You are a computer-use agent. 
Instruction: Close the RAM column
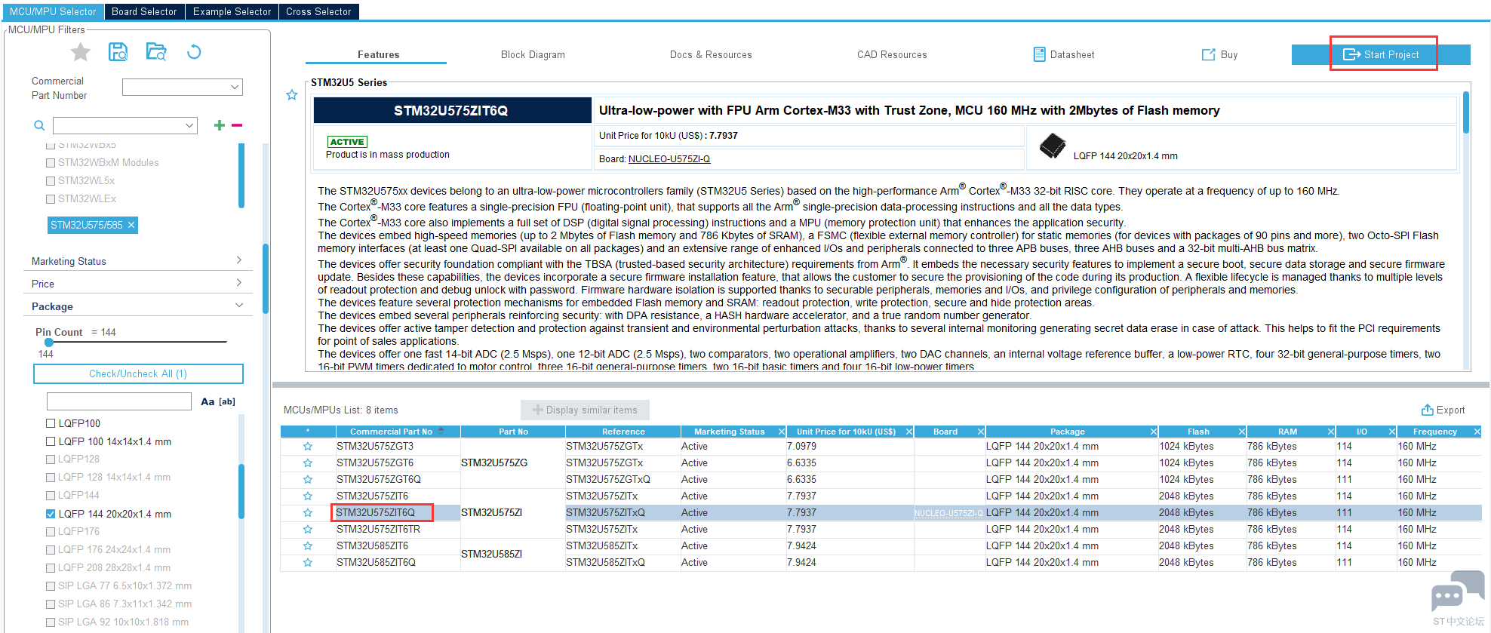[x=1331, y=432]
